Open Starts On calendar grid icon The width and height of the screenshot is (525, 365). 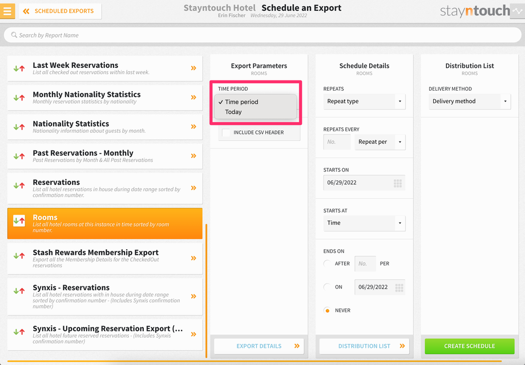click(x=397, y=183)
